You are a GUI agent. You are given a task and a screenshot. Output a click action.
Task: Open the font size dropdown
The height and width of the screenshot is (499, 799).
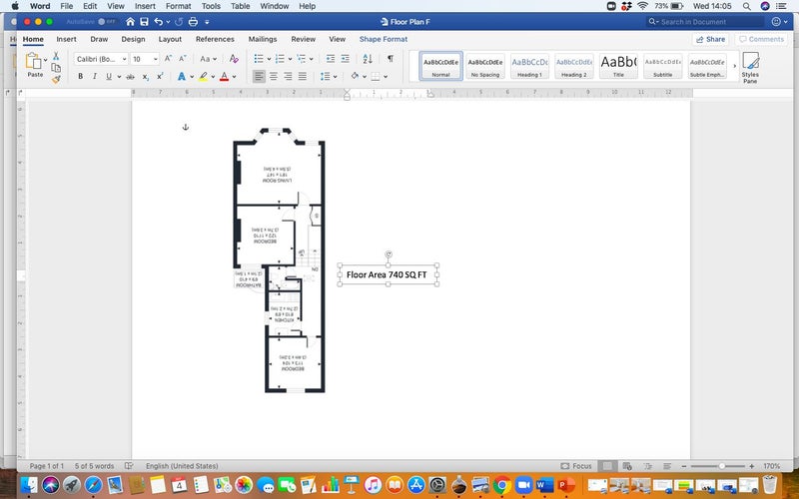(145, 59)
